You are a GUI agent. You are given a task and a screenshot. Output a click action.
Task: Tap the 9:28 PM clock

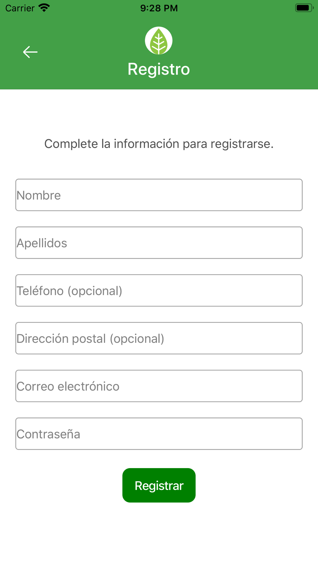(x=159, y=8)
